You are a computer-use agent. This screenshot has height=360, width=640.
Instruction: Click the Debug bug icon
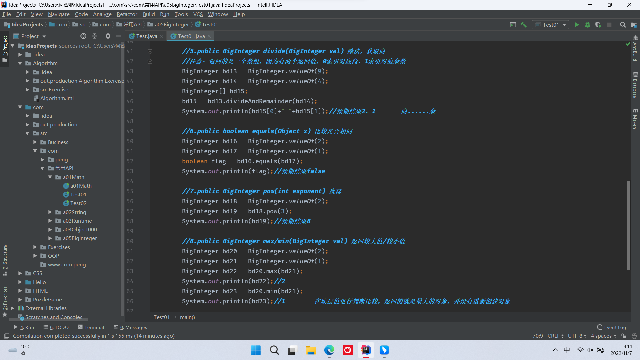tap(587, 25)
